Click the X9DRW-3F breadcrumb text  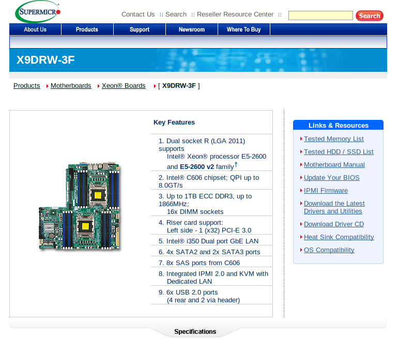pos(179,86)
